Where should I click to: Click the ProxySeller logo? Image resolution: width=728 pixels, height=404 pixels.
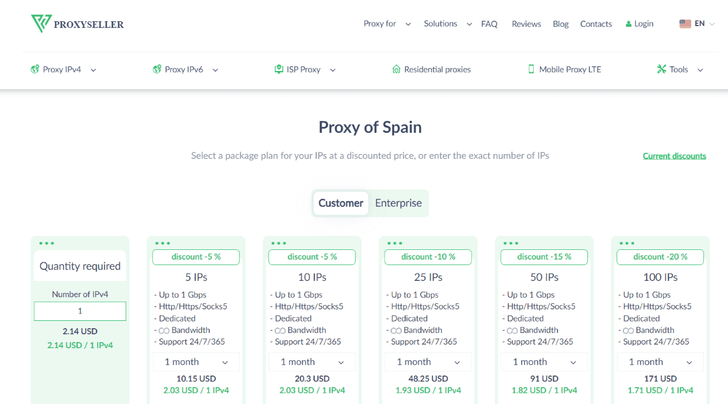pos(77,24)
